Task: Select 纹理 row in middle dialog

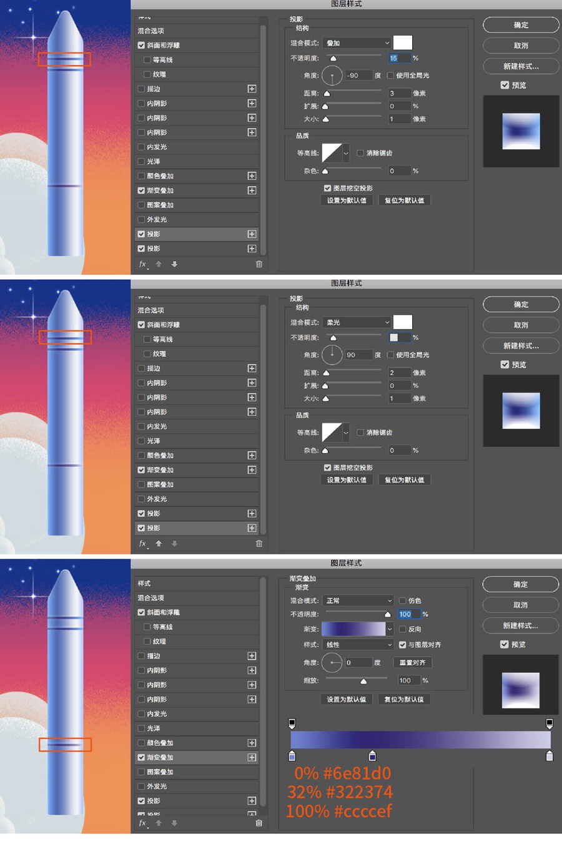Action: point(197,354)
